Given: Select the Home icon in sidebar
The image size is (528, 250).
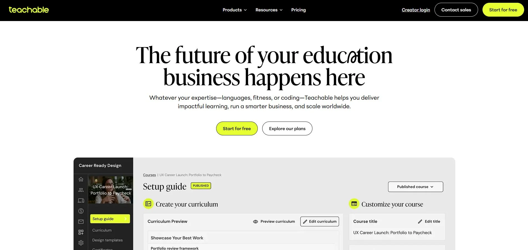Looking at the screenshot, I should click(81, 179).
